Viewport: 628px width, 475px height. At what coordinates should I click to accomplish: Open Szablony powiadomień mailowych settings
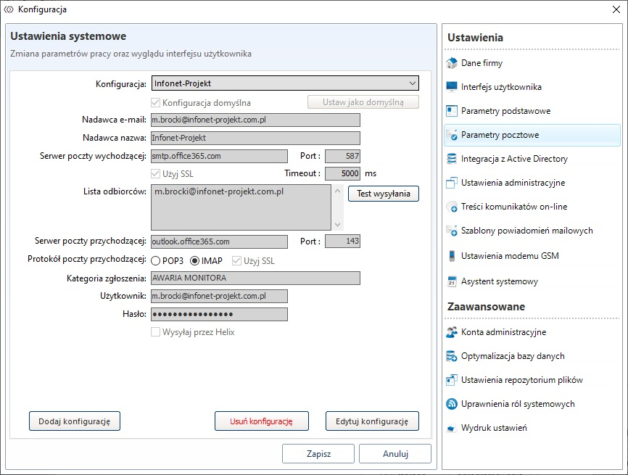coord(526,231)
